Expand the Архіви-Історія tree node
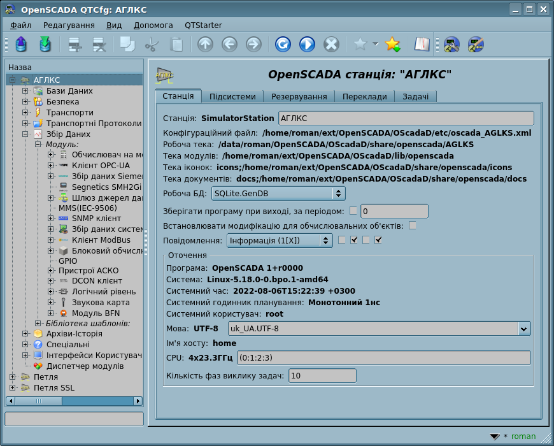Image resolution: width=554 pixels, height=446 pixels. (x=25, y=333)
